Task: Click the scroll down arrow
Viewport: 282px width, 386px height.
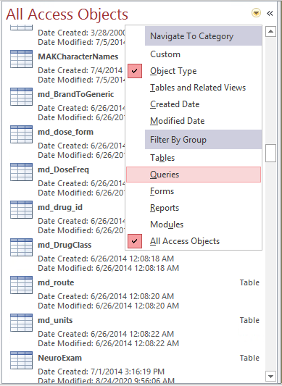Action: [x=270, y=377]
